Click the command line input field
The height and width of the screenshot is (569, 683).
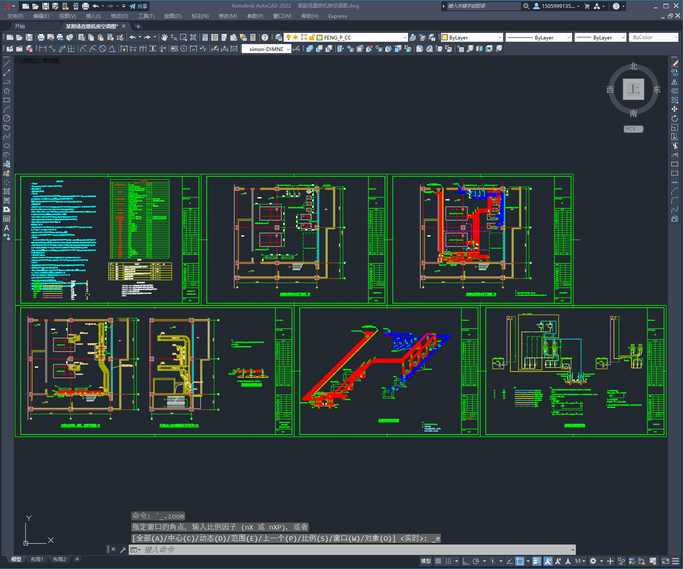tap(352, 550)
